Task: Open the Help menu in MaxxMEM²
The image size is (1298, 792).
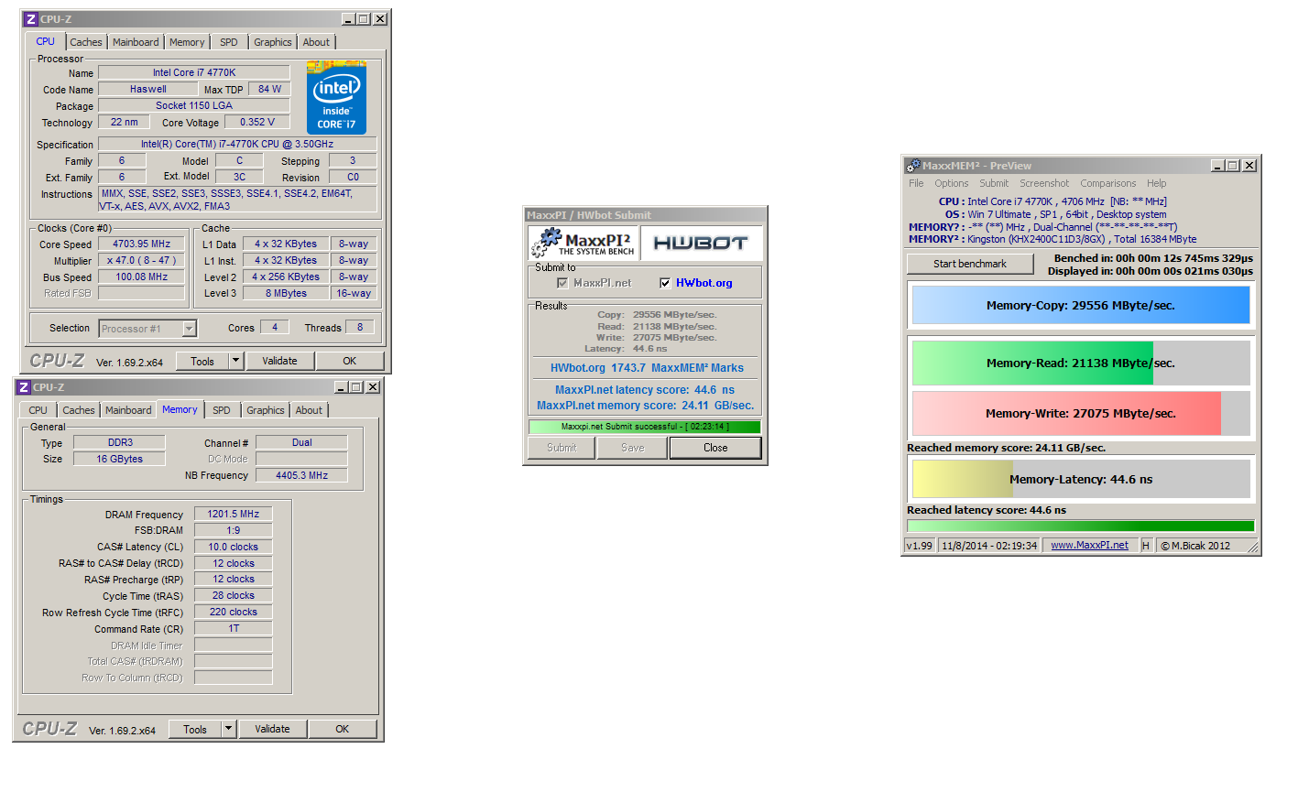Action: click(1157, 183)
